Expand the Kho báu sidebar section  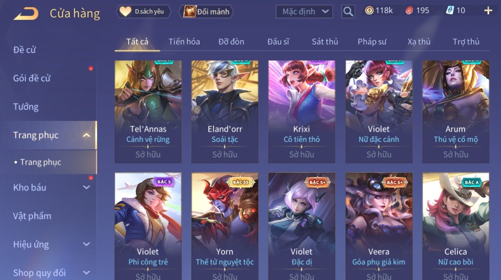pos(86,188)
